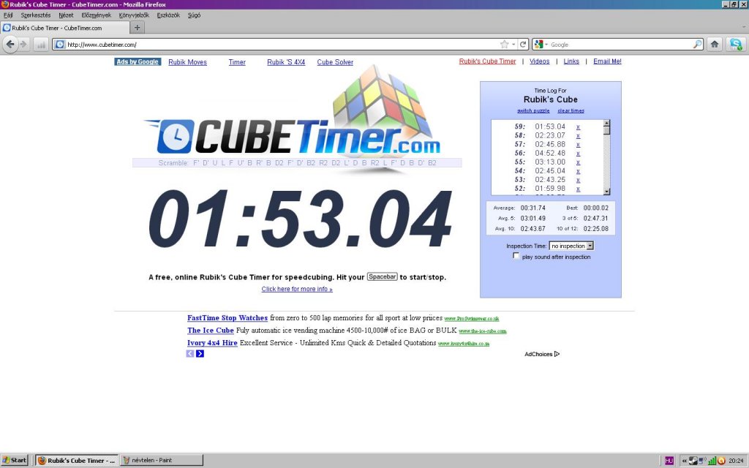Click the Rubik Moves ad link
Image resolution: width=749 pixels, height=468 pixels.
pyautogui.click(x=188, y=62)
